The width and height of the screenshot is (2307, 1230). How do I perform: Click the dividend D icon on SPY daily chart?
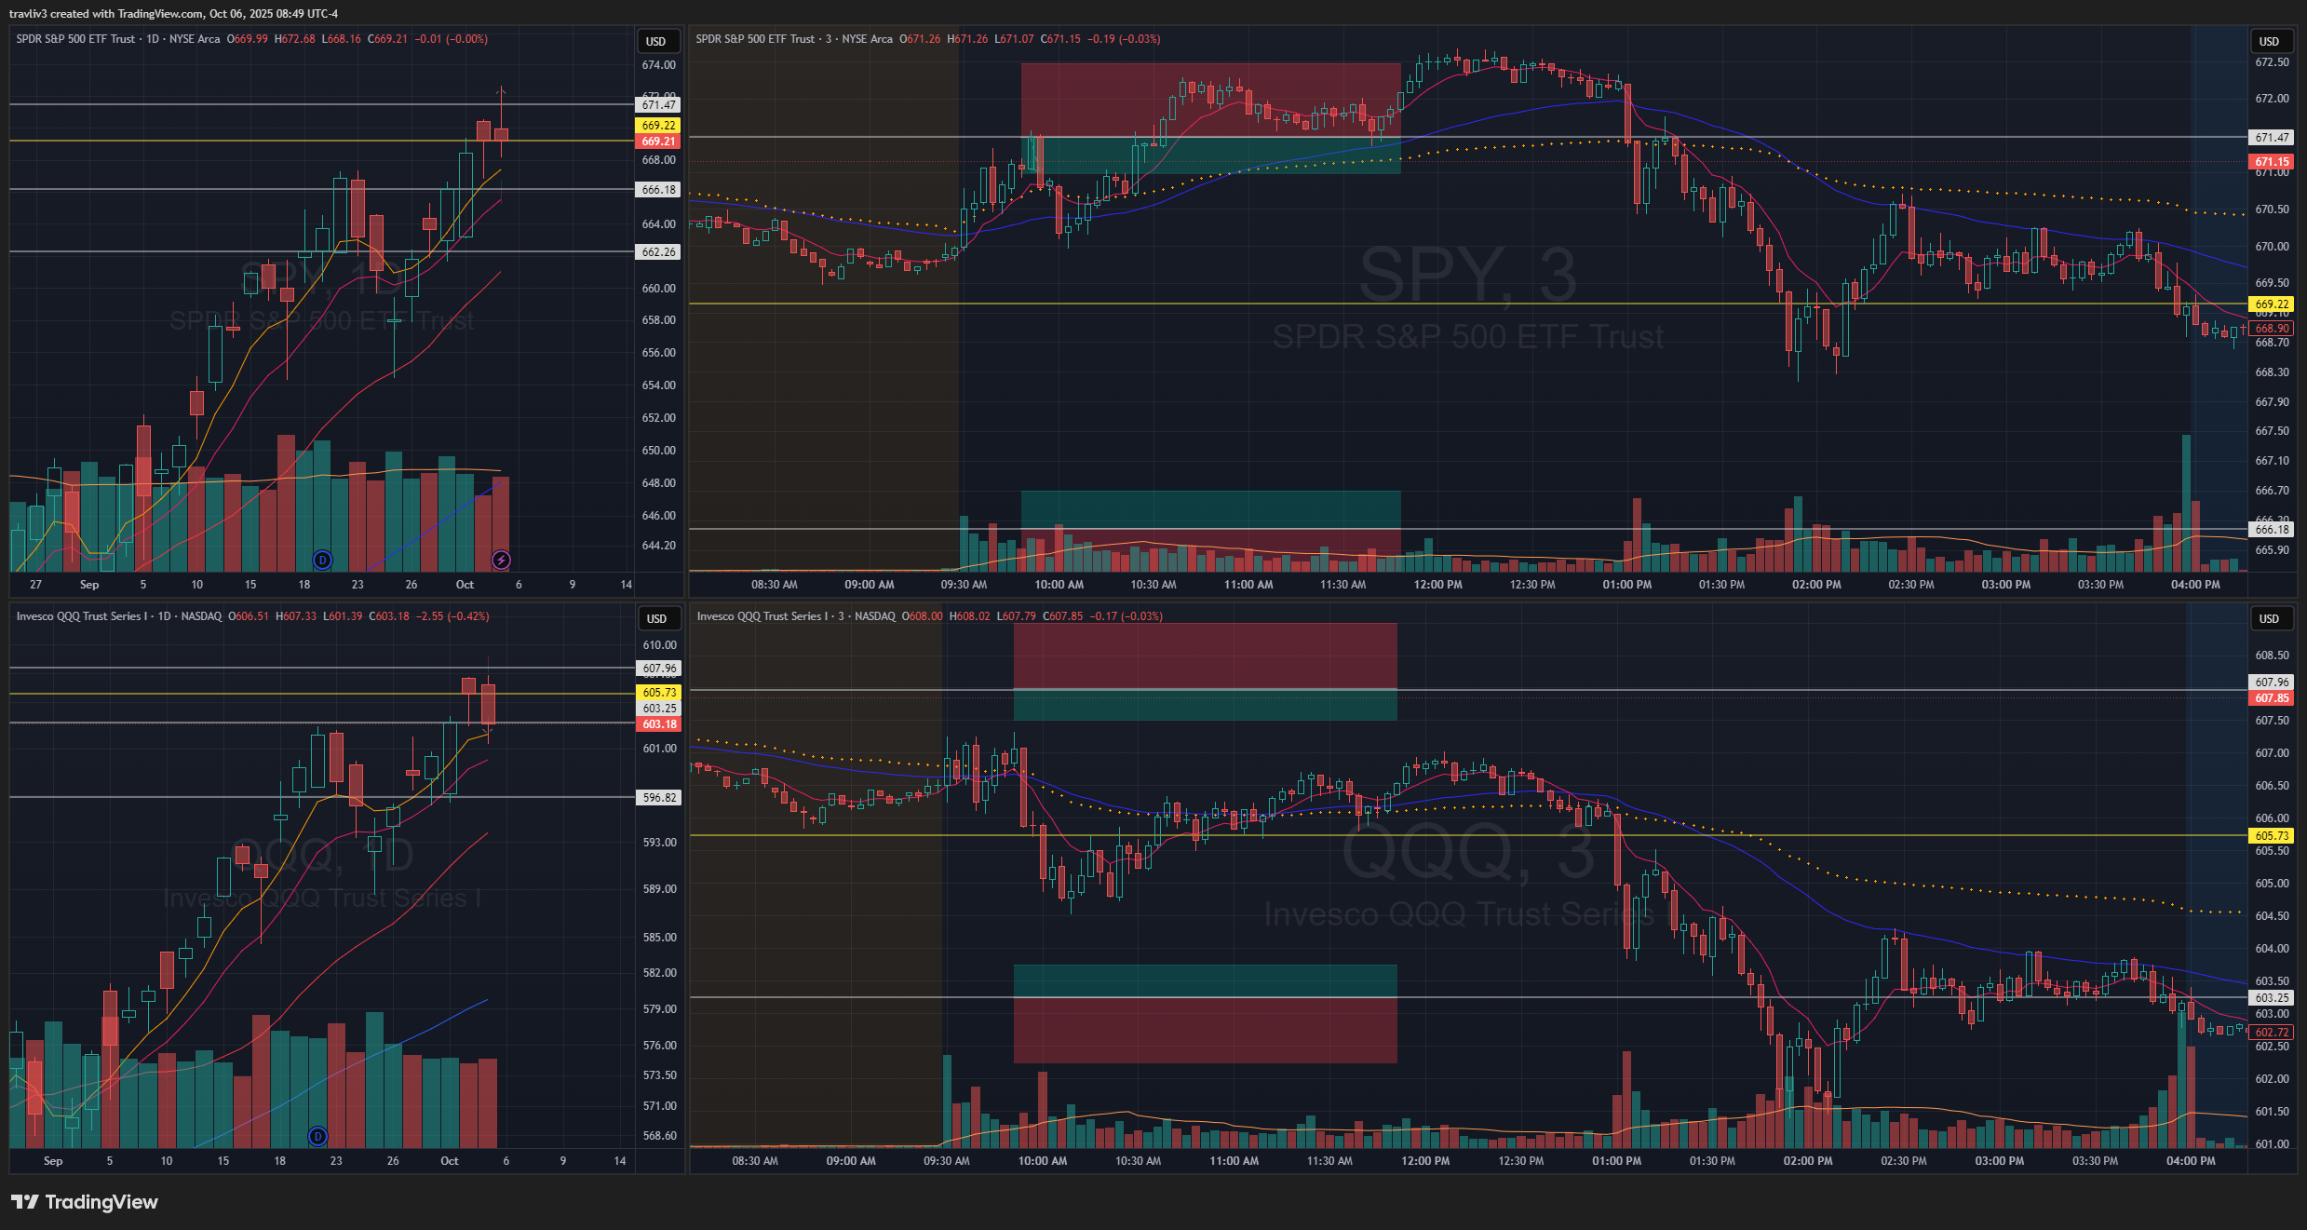322,560
